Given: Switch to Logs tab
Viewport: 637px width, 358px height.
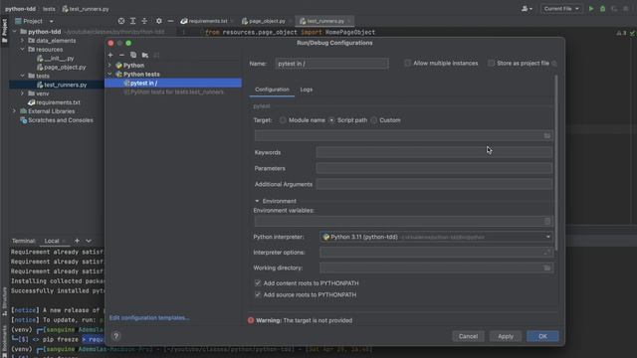Looking at the screenshot, I should 307,89.
